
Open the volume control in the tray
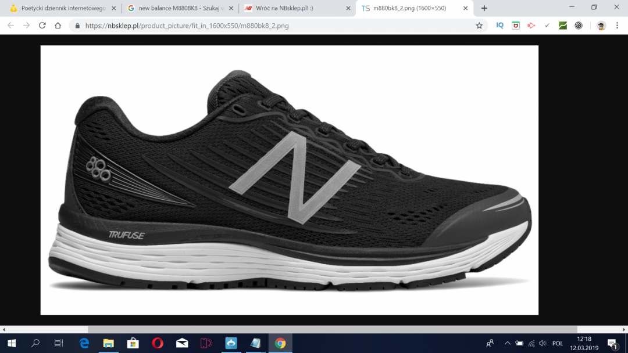point(543,343)
